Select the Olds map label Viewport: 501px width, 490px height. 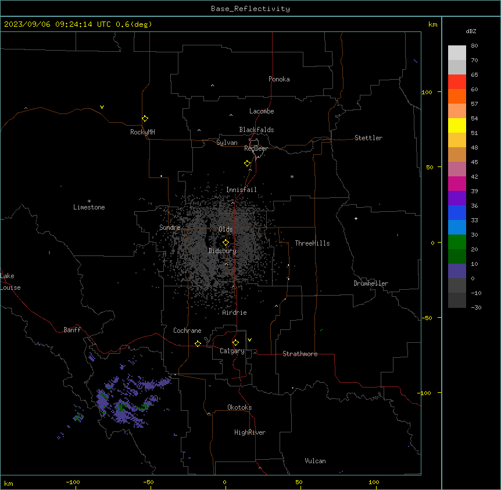click(226, 229)
